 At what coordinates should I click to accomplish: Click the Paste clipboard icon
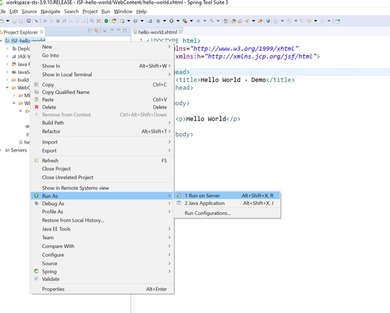pos(37,100)
